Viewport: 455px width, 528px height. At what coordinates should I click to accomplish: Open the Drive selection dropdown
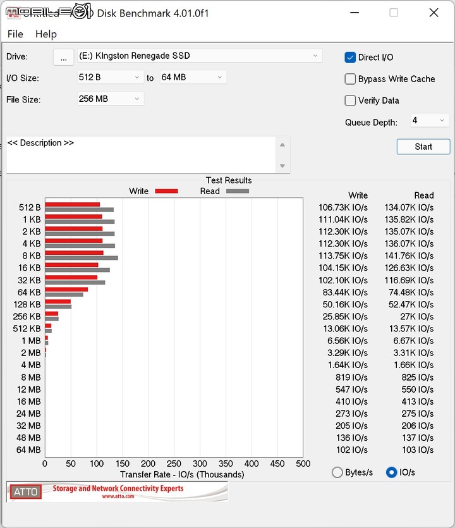pos(200,56)
